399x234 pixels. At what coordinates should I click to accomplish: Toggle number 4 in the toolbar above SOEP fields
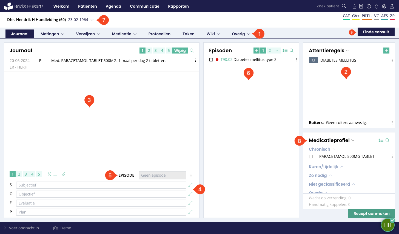click(32, 174)
